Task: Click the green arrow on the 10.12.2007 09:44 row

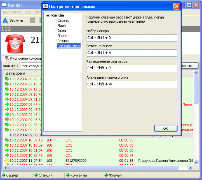Action: (x=7, y=104)
